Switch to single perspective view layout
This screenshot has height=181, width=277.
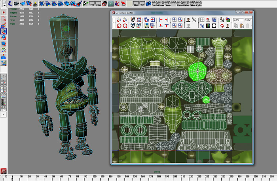tap(4, 77)
